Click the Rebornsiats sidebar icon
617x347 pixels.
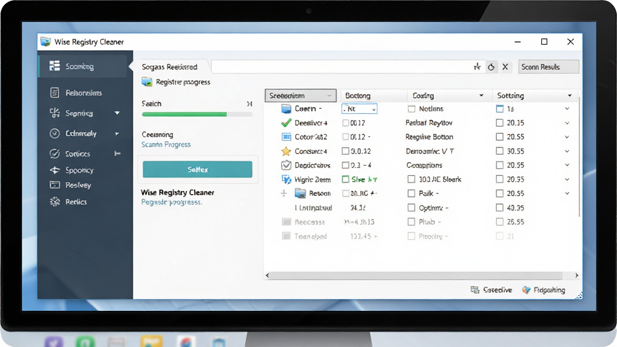55,92
